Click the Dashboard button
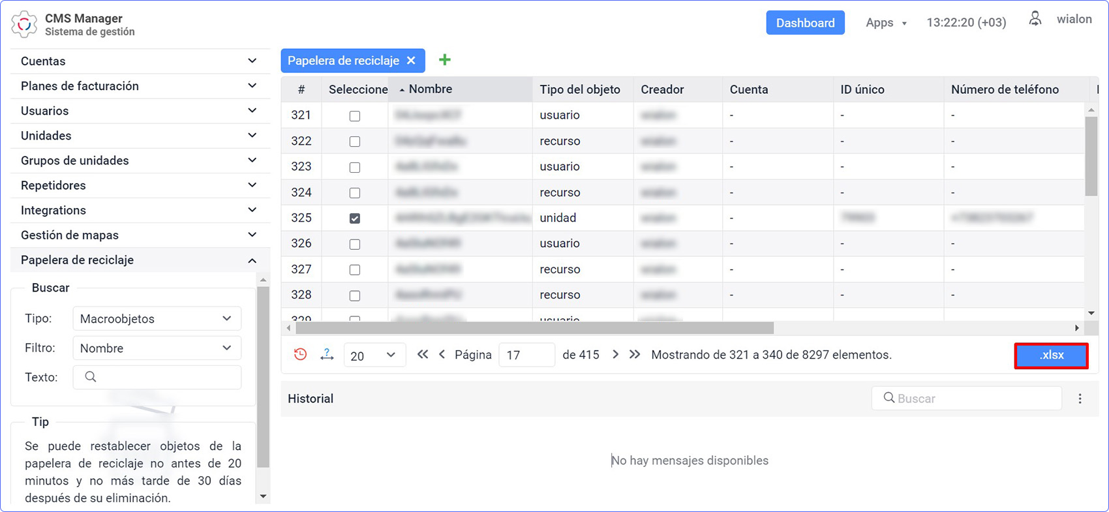1109x512 pixels. coord(805,23)
